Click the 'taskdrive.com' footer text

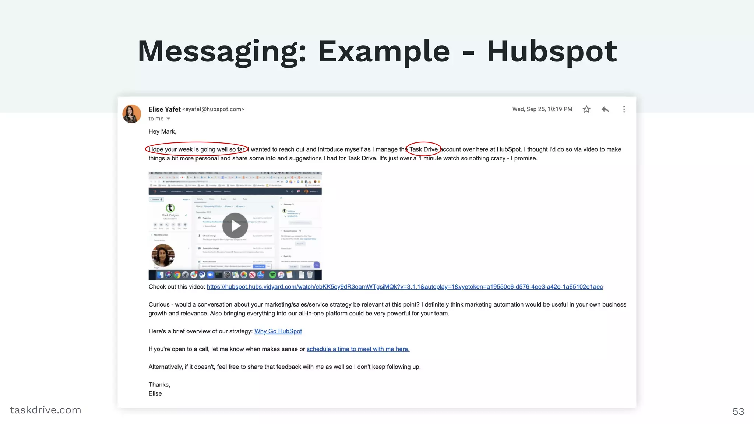coord(46,410)
